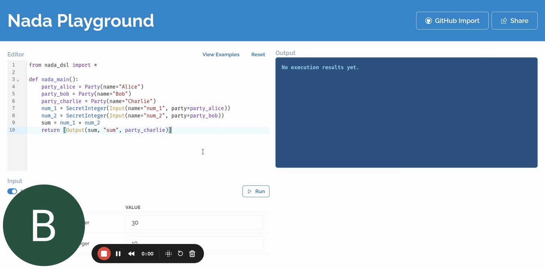Rewind the recording

[x=131, y=254]
